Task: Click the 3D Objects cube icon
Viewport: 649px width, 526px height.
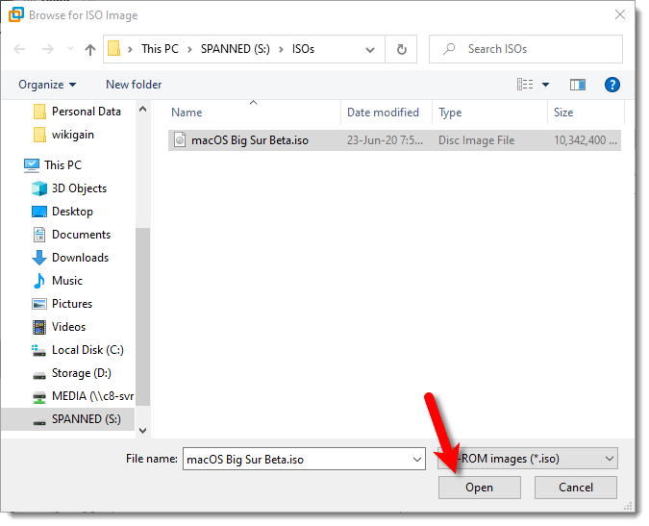Action: (x=39, y=188)
